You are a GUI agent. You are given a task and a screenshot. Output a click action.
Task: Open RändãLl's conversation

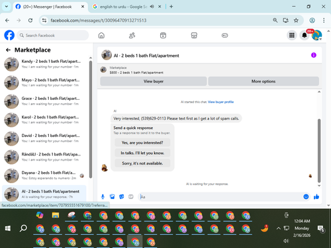44,157
